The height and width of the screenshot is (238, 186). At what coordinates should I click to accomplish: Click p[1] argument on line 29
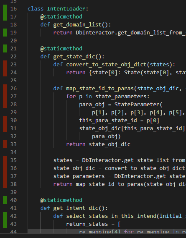pyautogui.click(x=98, y=112)
